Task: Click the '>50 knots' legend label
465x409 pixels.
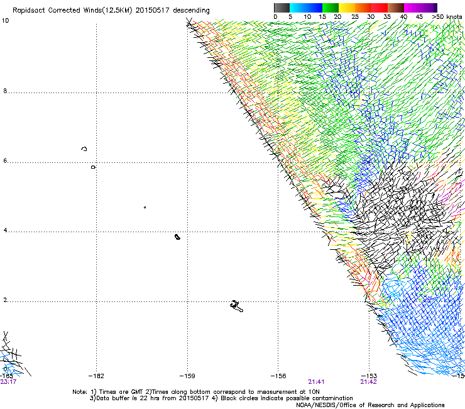Action: 447,17
